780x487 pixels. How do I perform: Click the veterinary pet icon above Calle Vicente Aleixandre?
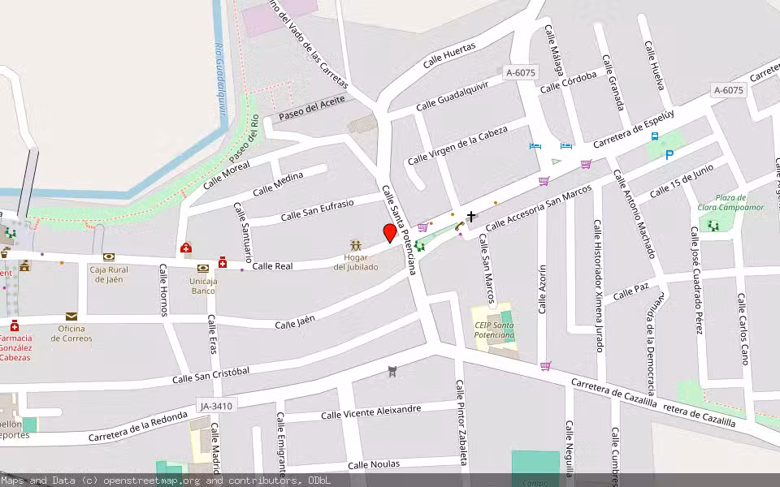coord(392,371)
